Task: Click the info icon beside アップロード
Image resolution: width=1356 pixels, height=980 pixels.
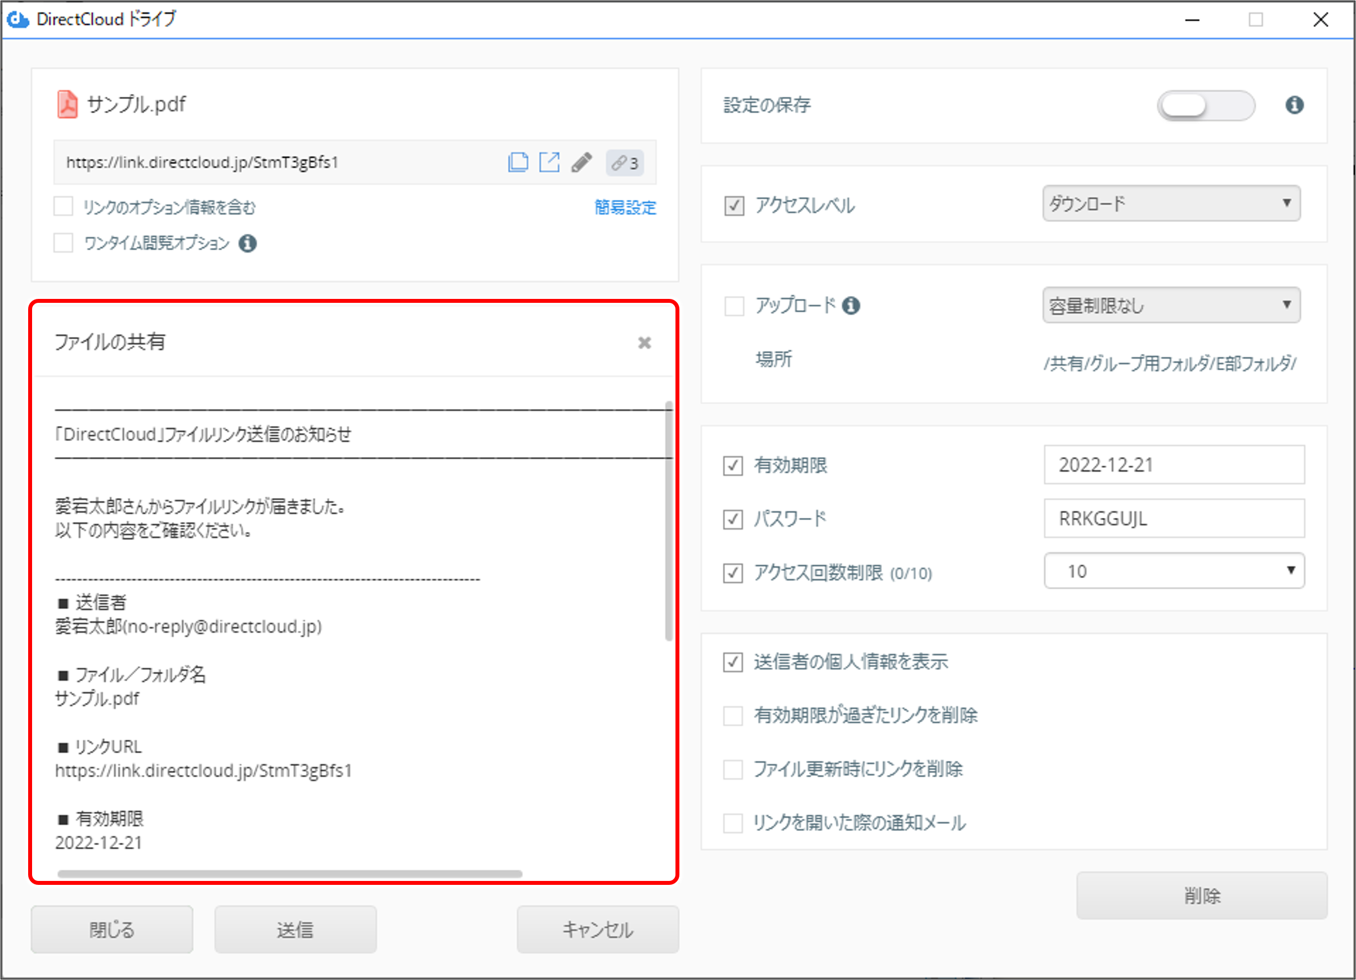Action: pyautogui.click(x=851, y=306)
